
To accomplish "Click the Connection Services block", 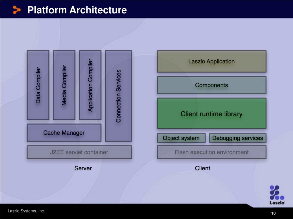I will click(x=118, y=96).
